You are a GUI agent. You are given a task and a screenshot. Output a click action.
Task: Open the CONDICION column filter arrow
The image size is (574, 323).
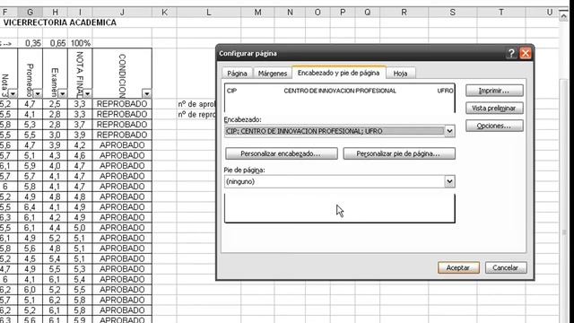(x=146, y=93)
